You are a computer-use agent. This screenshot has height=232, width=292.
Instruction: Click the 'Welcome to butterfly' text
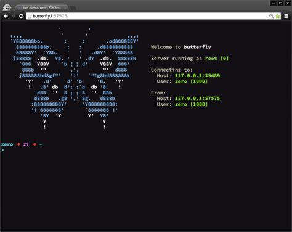coord(181,47)
